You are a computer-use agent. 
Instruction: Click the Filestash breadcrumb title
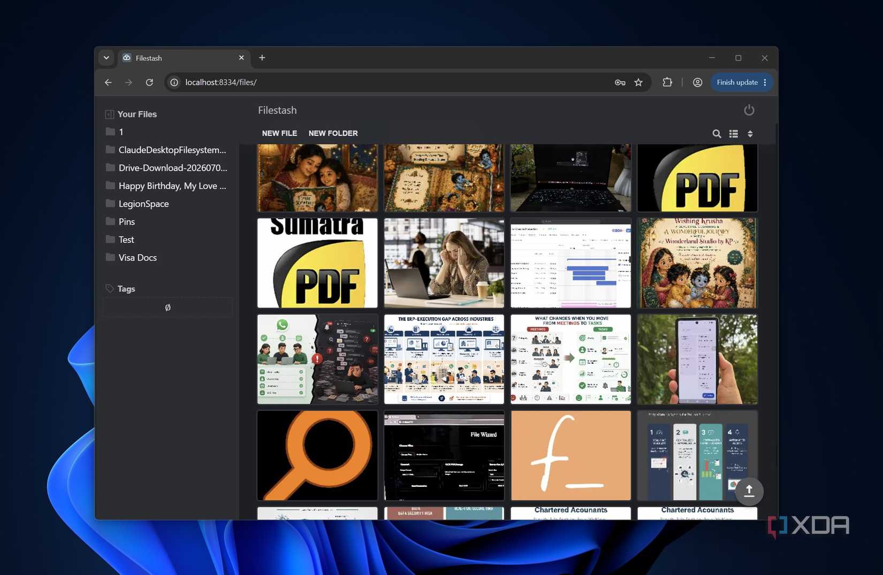tap(277, 110)
